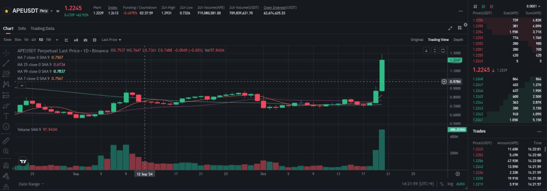Select the 1W timeframe
This screenshot has width=547, height=191.
pyautogui.click(x=48, y=40)
